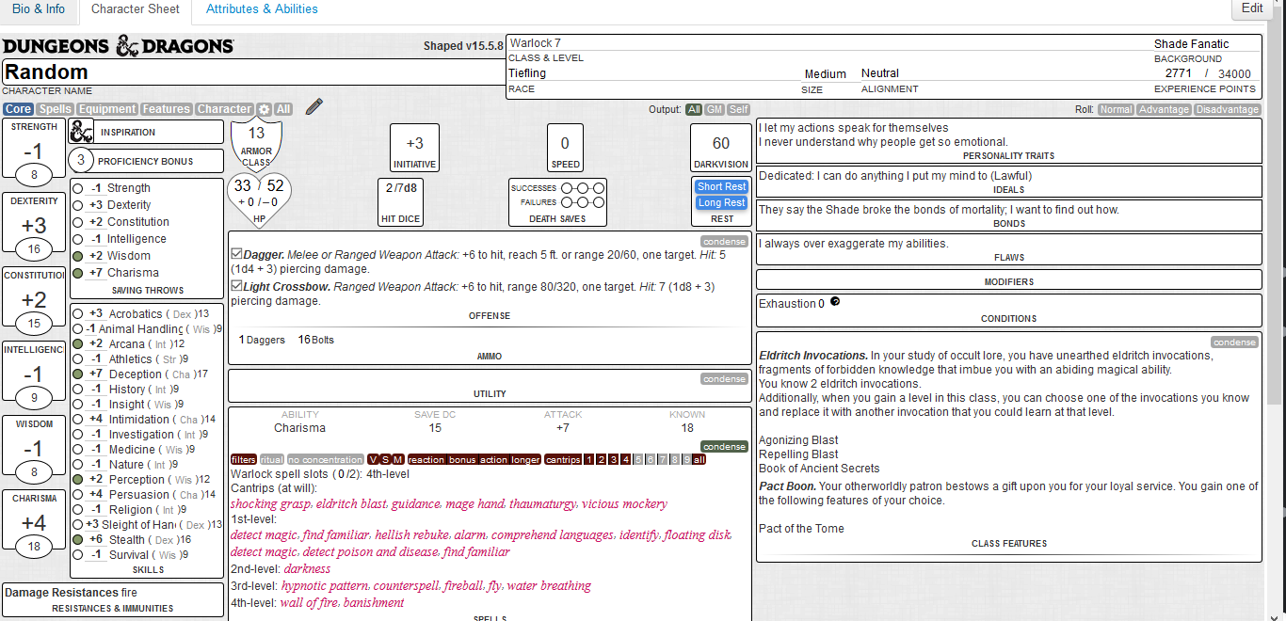Click the Armor Class shield
The height and width of the screenshot is (621, 1286).
[x=256, y=143]
